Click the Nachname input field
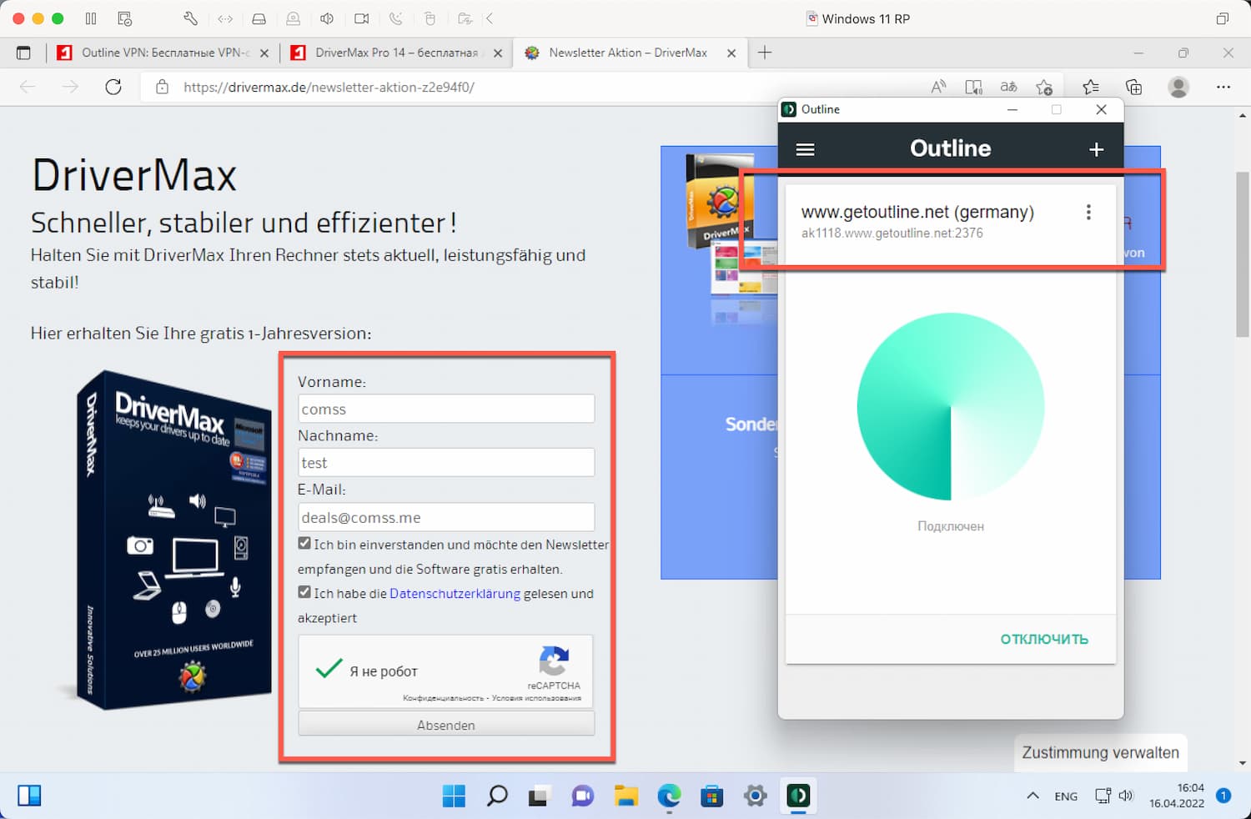Image resolution: width=1251 pixels, height=819 pixels. (x=446, y=462)
